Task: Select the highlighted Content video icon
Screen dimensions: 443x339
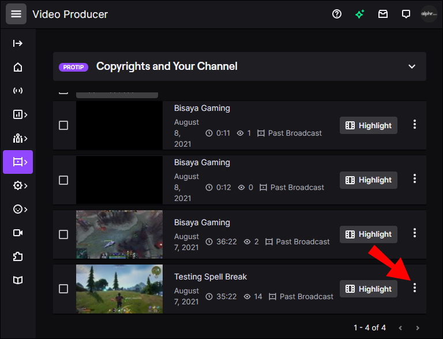Action: point(18,162)
